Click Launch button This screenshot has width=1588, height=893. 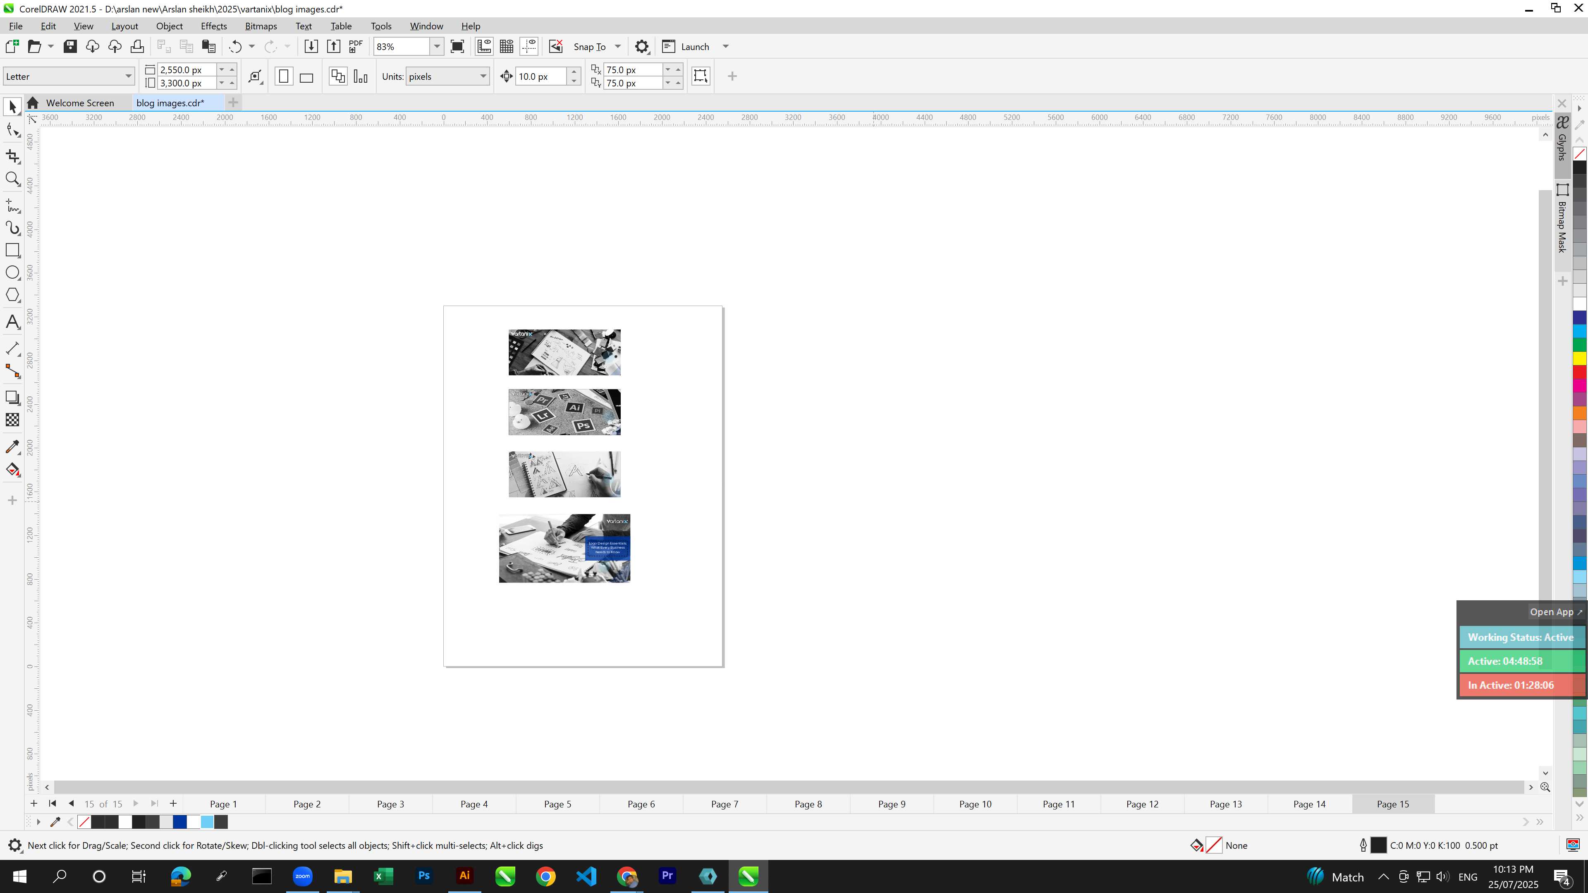686,46
